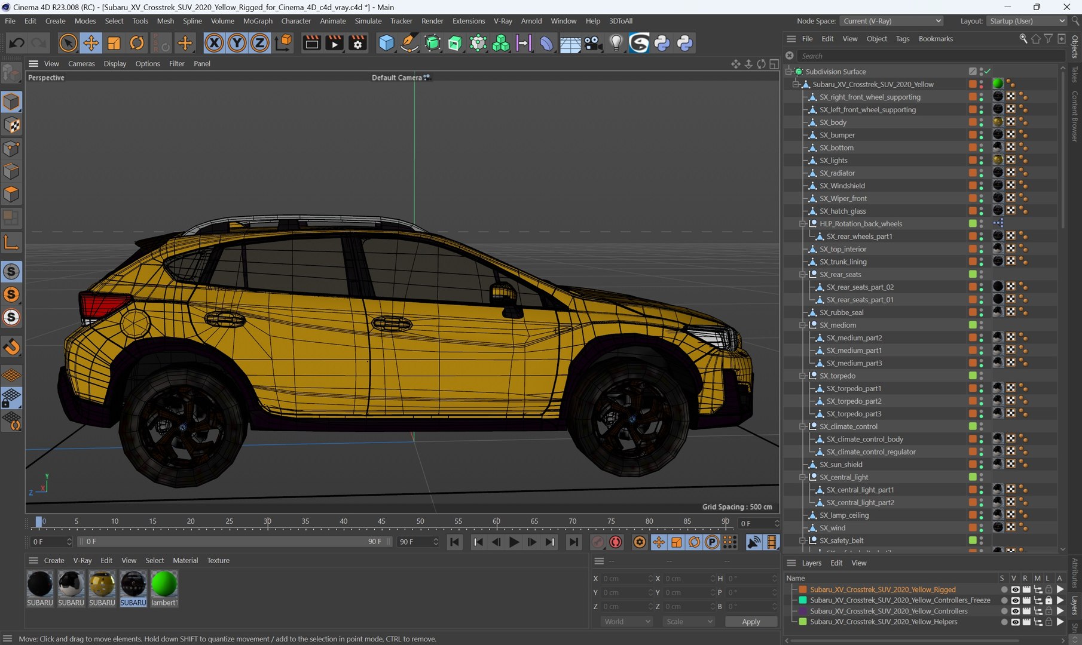Toggle Y axis lock

(237, 43)
